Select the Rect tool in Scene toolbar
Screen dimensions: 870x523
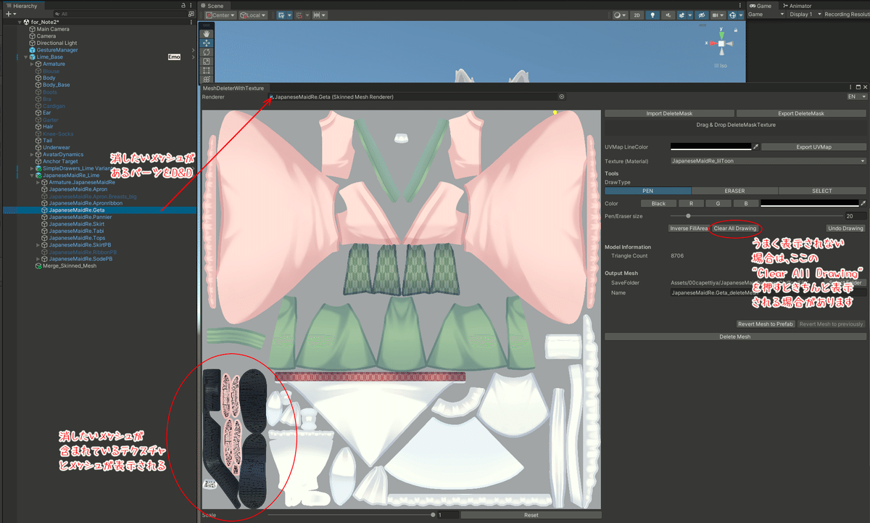click(207, 71)
